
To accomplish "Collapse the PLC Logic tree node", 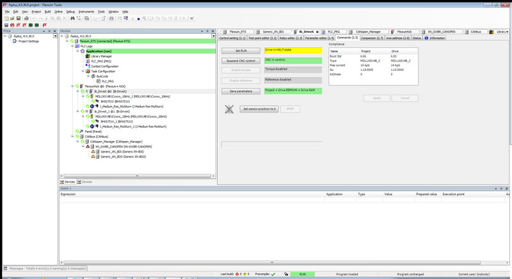I will [x=72, y=46].
